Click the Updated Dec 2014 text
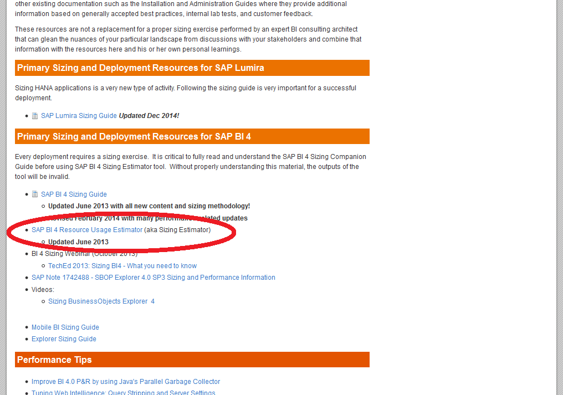The height and width of the screenshot is (395, 563). (x=149, y=116)
